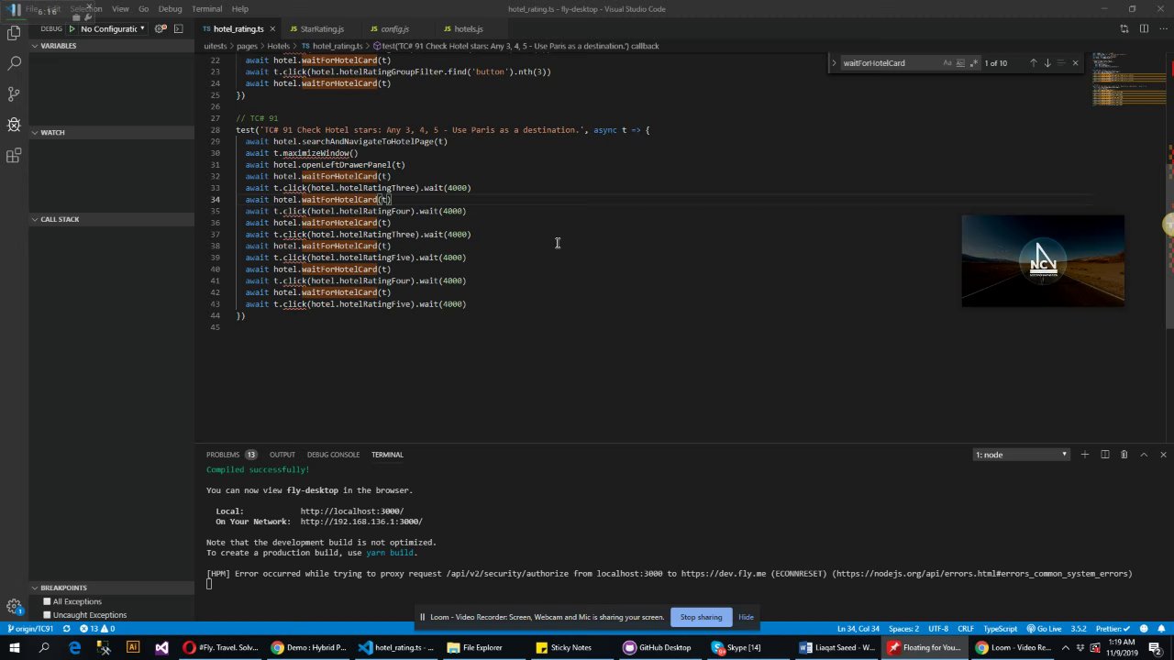The height and width of the screenshot is (660, 1174).
Task: Click Go Live in the status bar
Action: click(x=1044, y=629)
